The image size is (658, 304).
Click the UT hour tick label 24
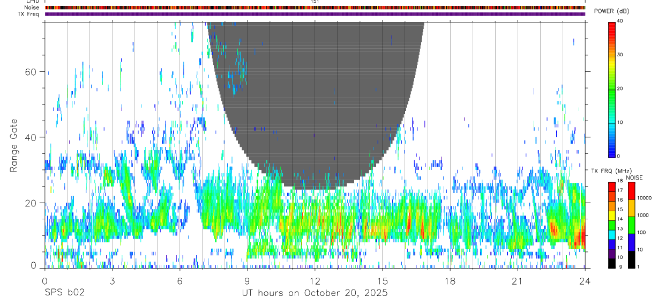(x=585, y=280)
